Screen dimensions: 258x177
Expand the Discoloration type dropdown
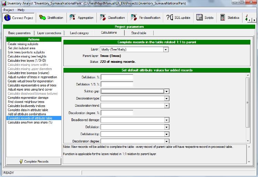tap(166, 99)
